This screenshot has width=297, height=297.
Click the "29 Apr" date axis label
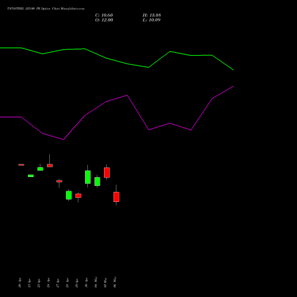(x=77, y=283)
